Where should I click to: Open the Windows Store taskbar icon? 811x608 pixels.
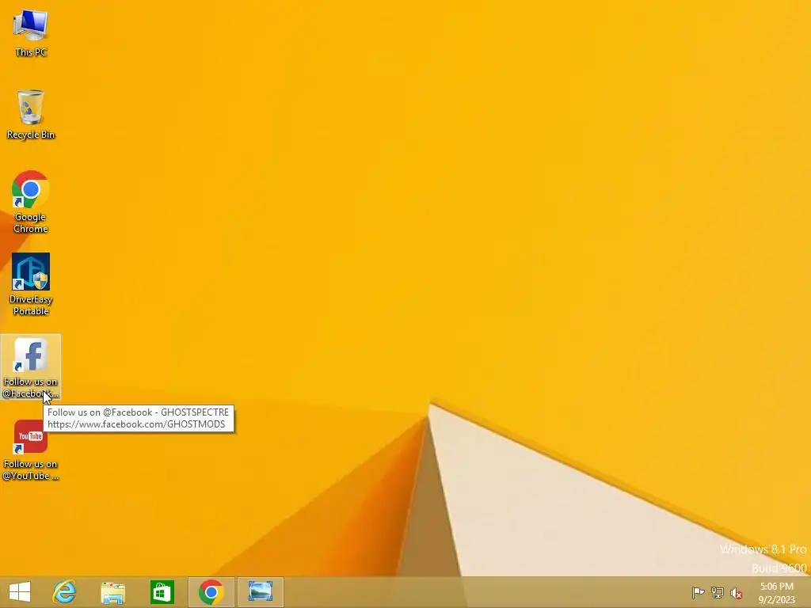pyautogui.click(x=162, y=592)
